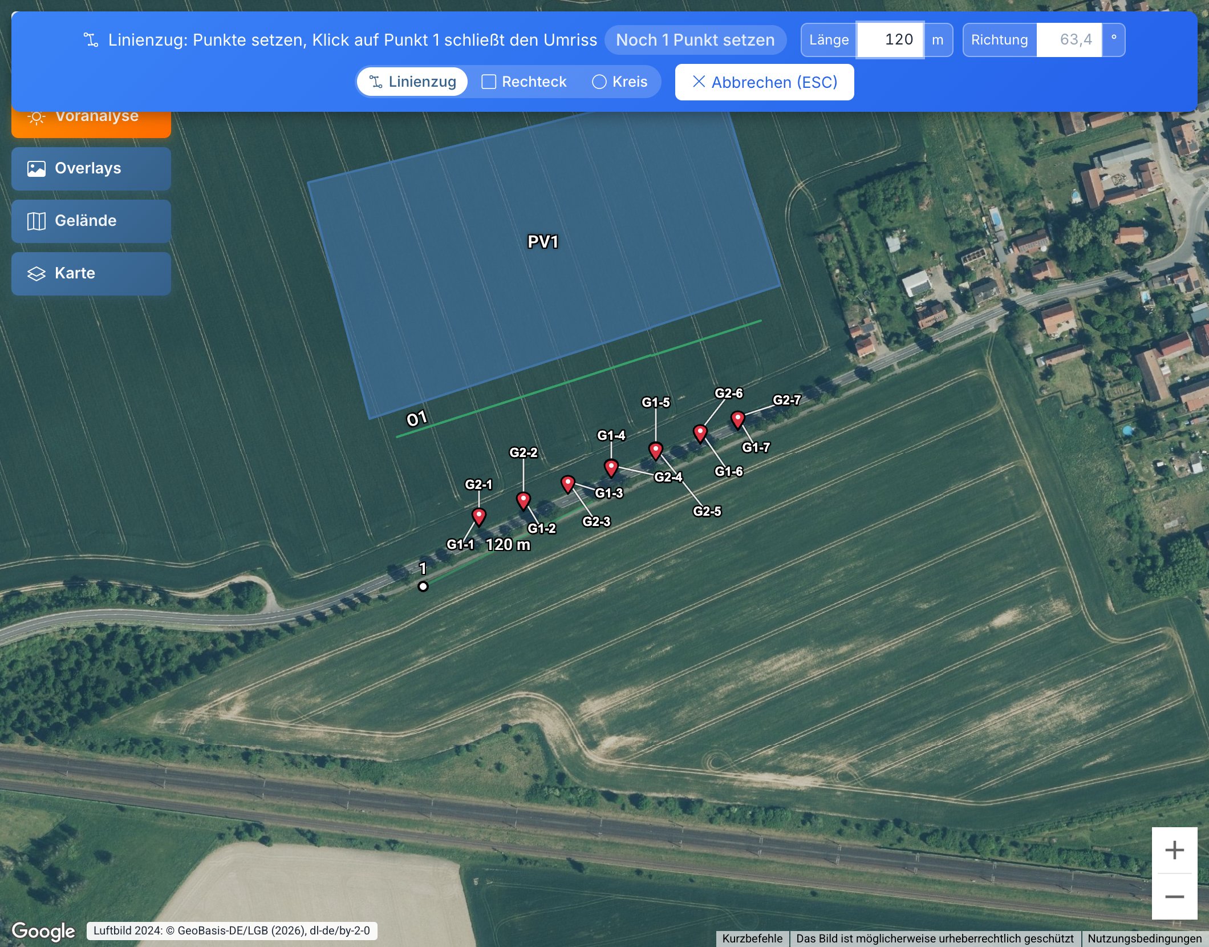
Task: Click the PV1 area label
Action: click(542, 242)
